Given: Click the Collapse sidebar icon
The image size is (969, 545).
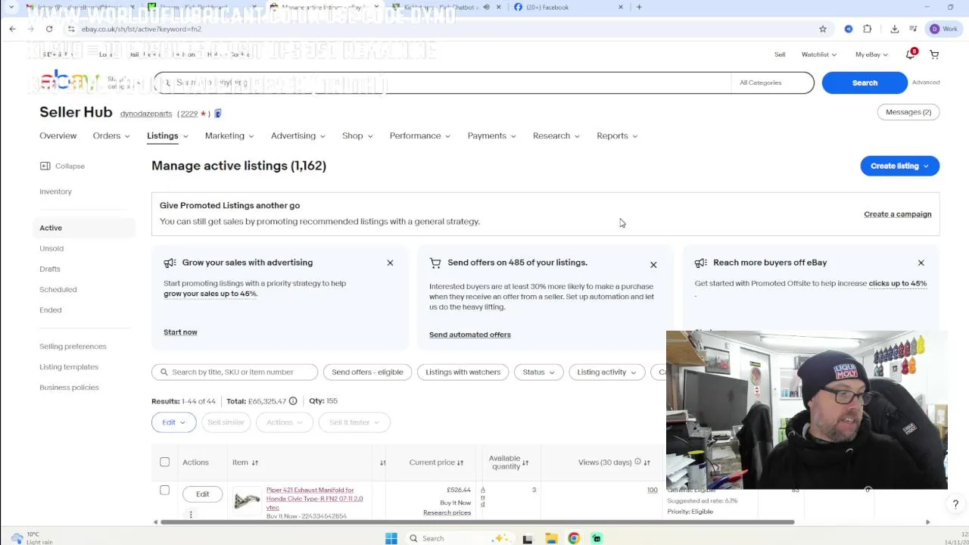Looking at the screenshot, I should point(45,166).
